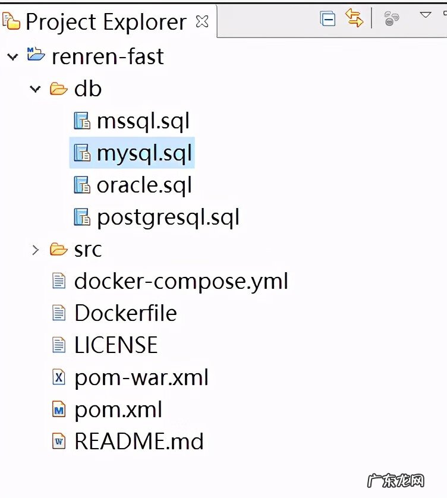Image resolution: width=447 pixels, height=498 pixels.
Task: Open the filters icon in toolbar
Action: [391, 19]
